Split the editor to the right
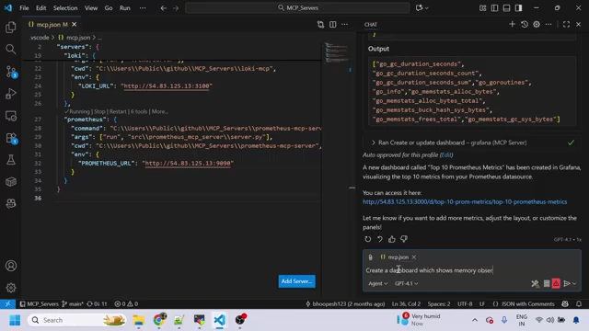The height and width of the screenshot is (331, 589). [x=333, y=25]
